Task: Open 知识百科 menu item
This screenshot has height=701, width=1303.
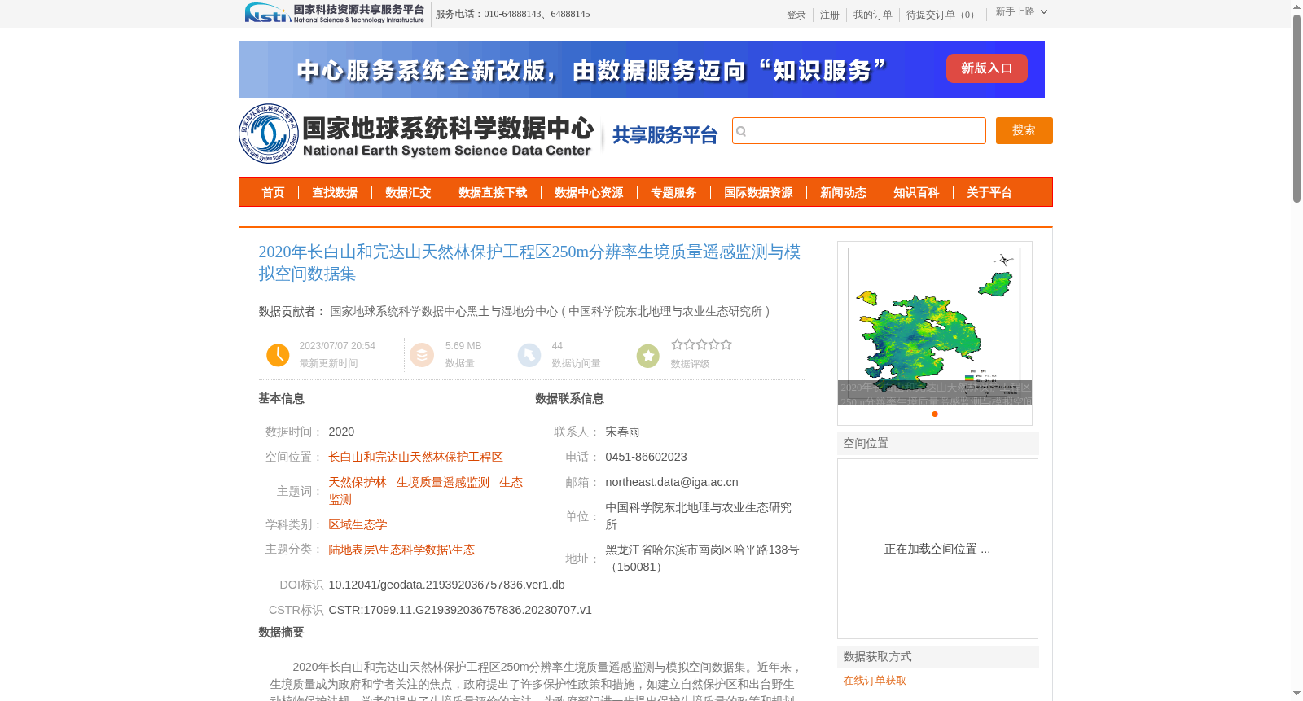Action: click(916, 193)
